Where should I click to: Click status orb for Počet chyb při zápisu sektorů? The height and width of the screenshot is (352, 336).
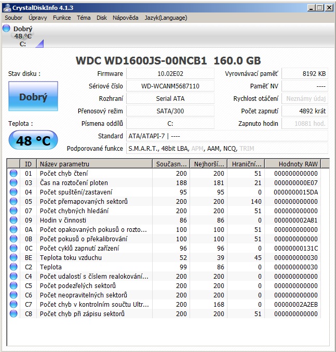pyautogui.click(x=14, y=314)
